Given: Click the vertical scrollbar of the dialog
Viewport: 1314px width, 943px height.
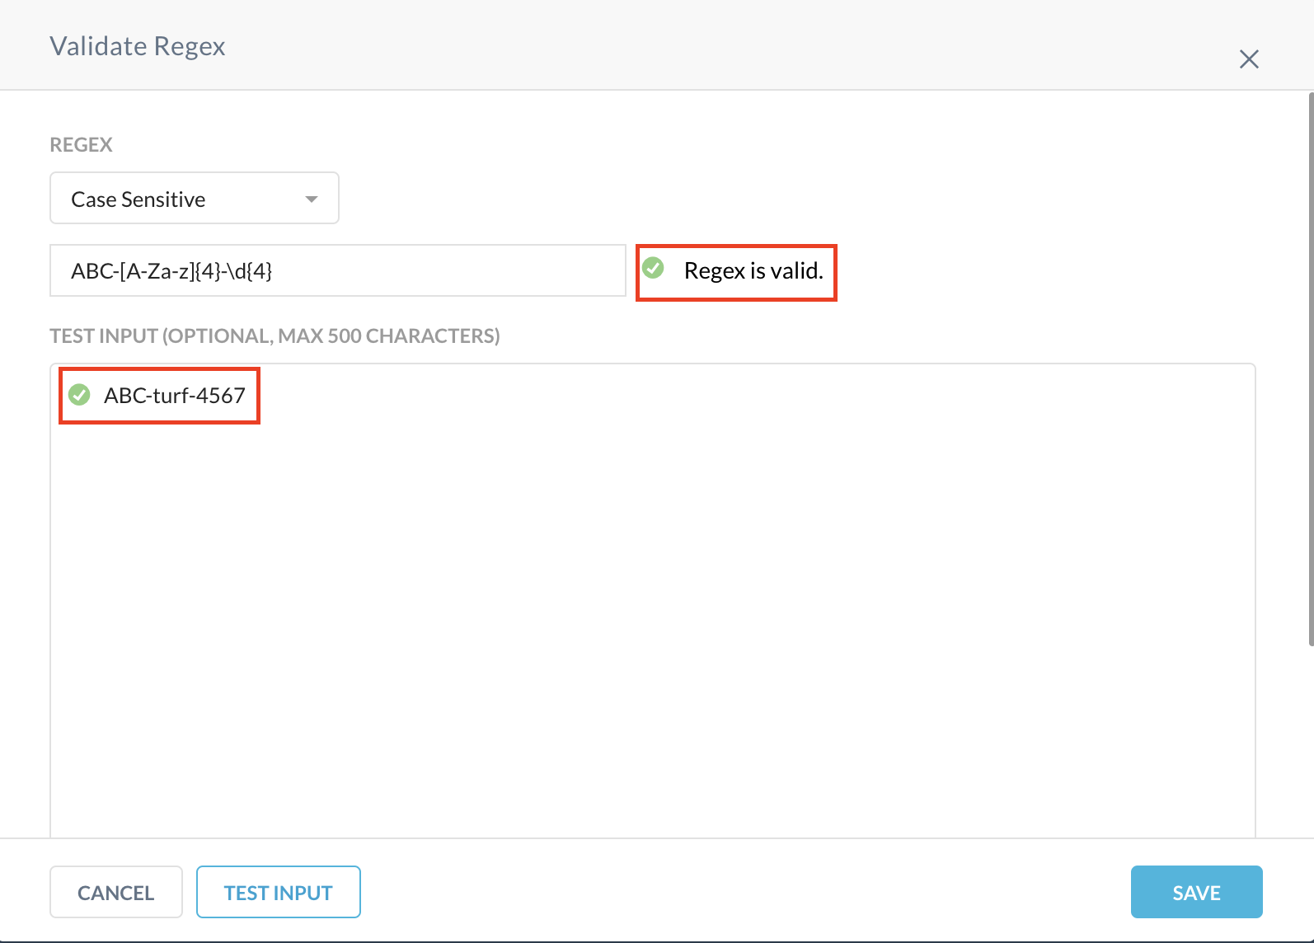Looking at the screenshot, I should tap(1311, 369).
